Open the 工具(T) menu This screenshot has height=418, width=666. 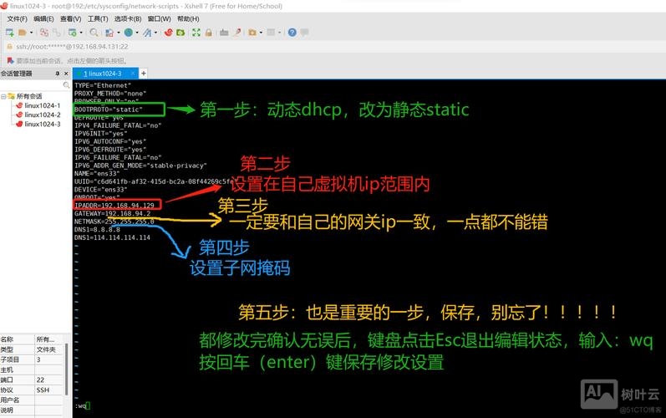pos(98,18)
